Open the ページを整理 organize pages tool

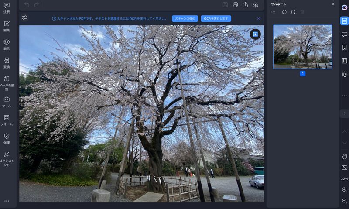tap(7, 83)
